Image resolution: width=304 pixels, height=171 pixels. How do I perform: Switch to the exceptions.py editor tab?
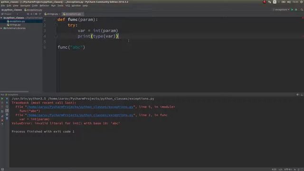72,14
